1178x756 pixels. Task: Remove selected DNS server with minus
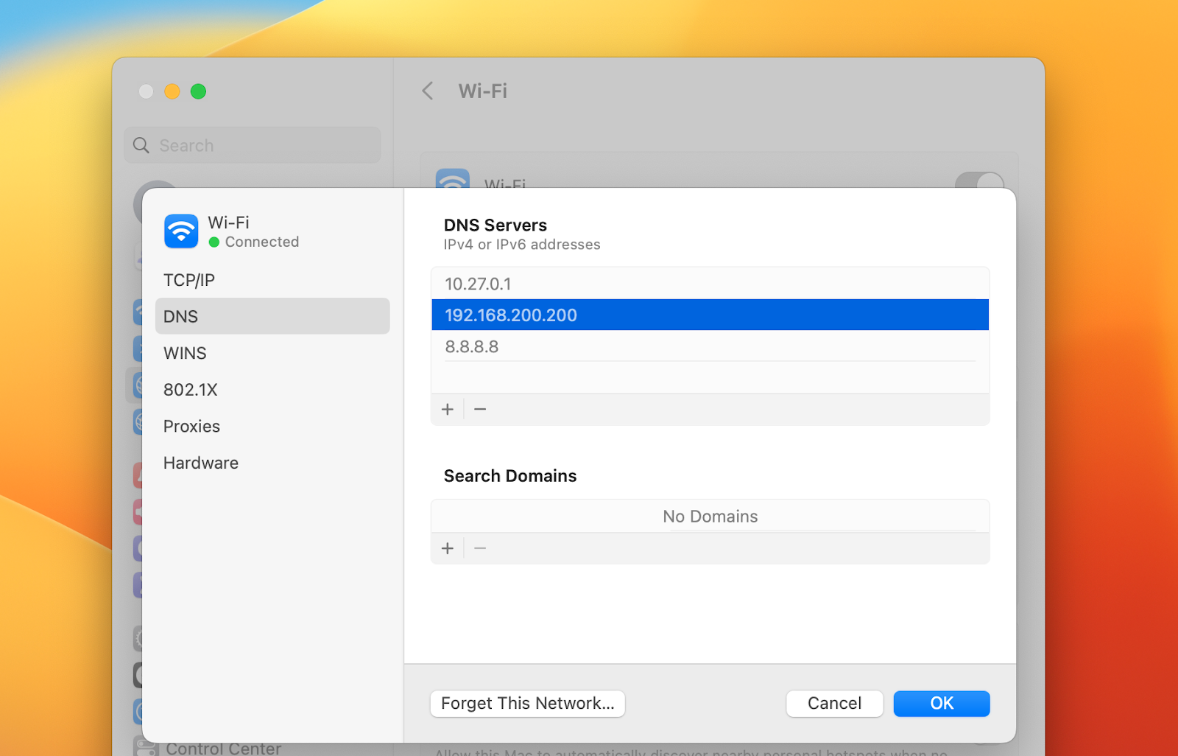(x=480, y=409)
